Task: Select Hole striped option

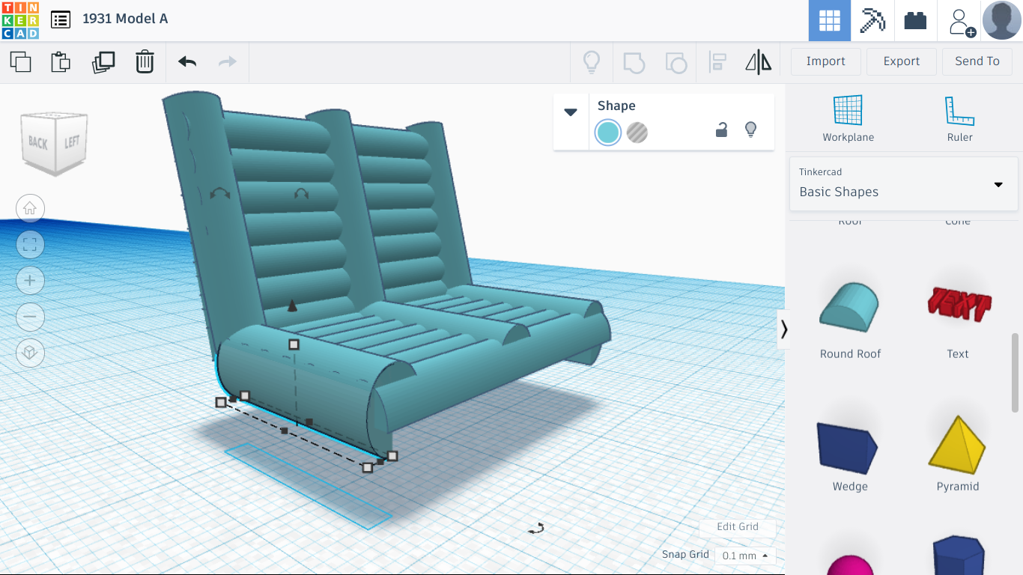Action: click(x=637, y=133)
